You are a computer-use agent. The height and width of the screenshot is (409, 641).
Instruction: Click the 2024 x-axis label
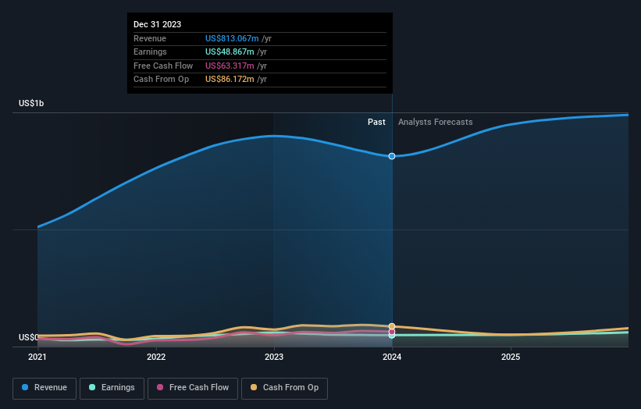pyautogui.click(x=392, y=357)
